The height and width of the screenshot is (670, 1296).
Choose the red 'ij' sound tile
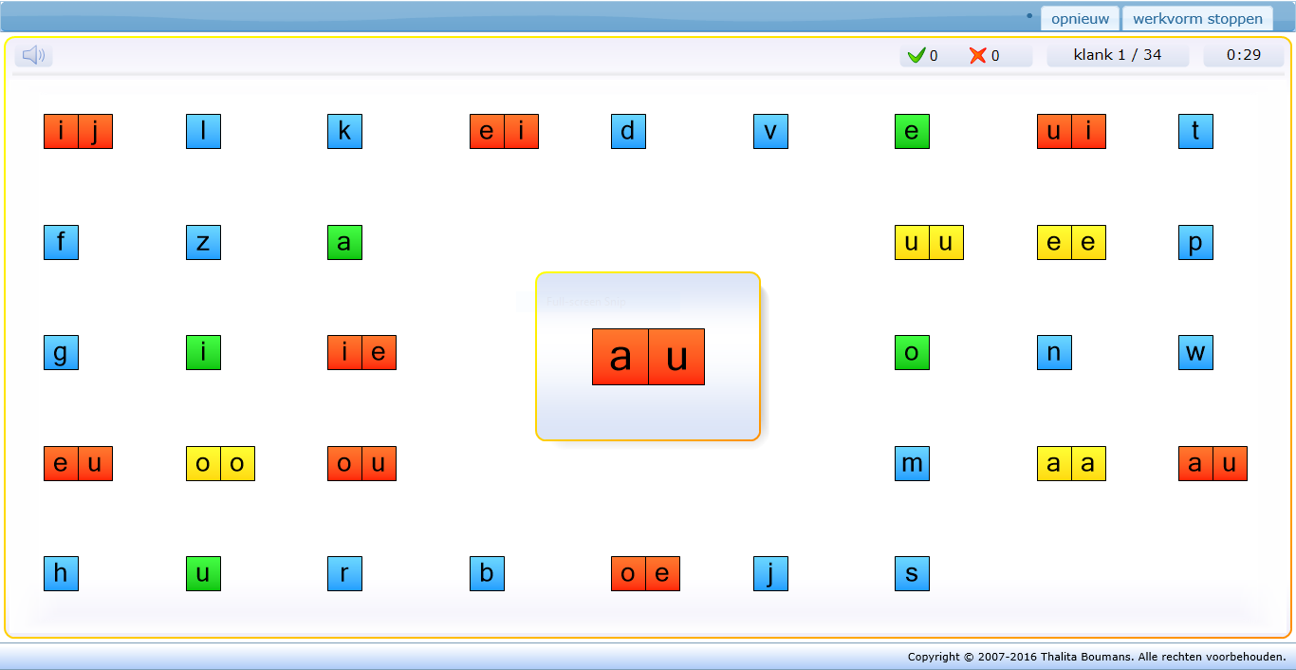78,132
